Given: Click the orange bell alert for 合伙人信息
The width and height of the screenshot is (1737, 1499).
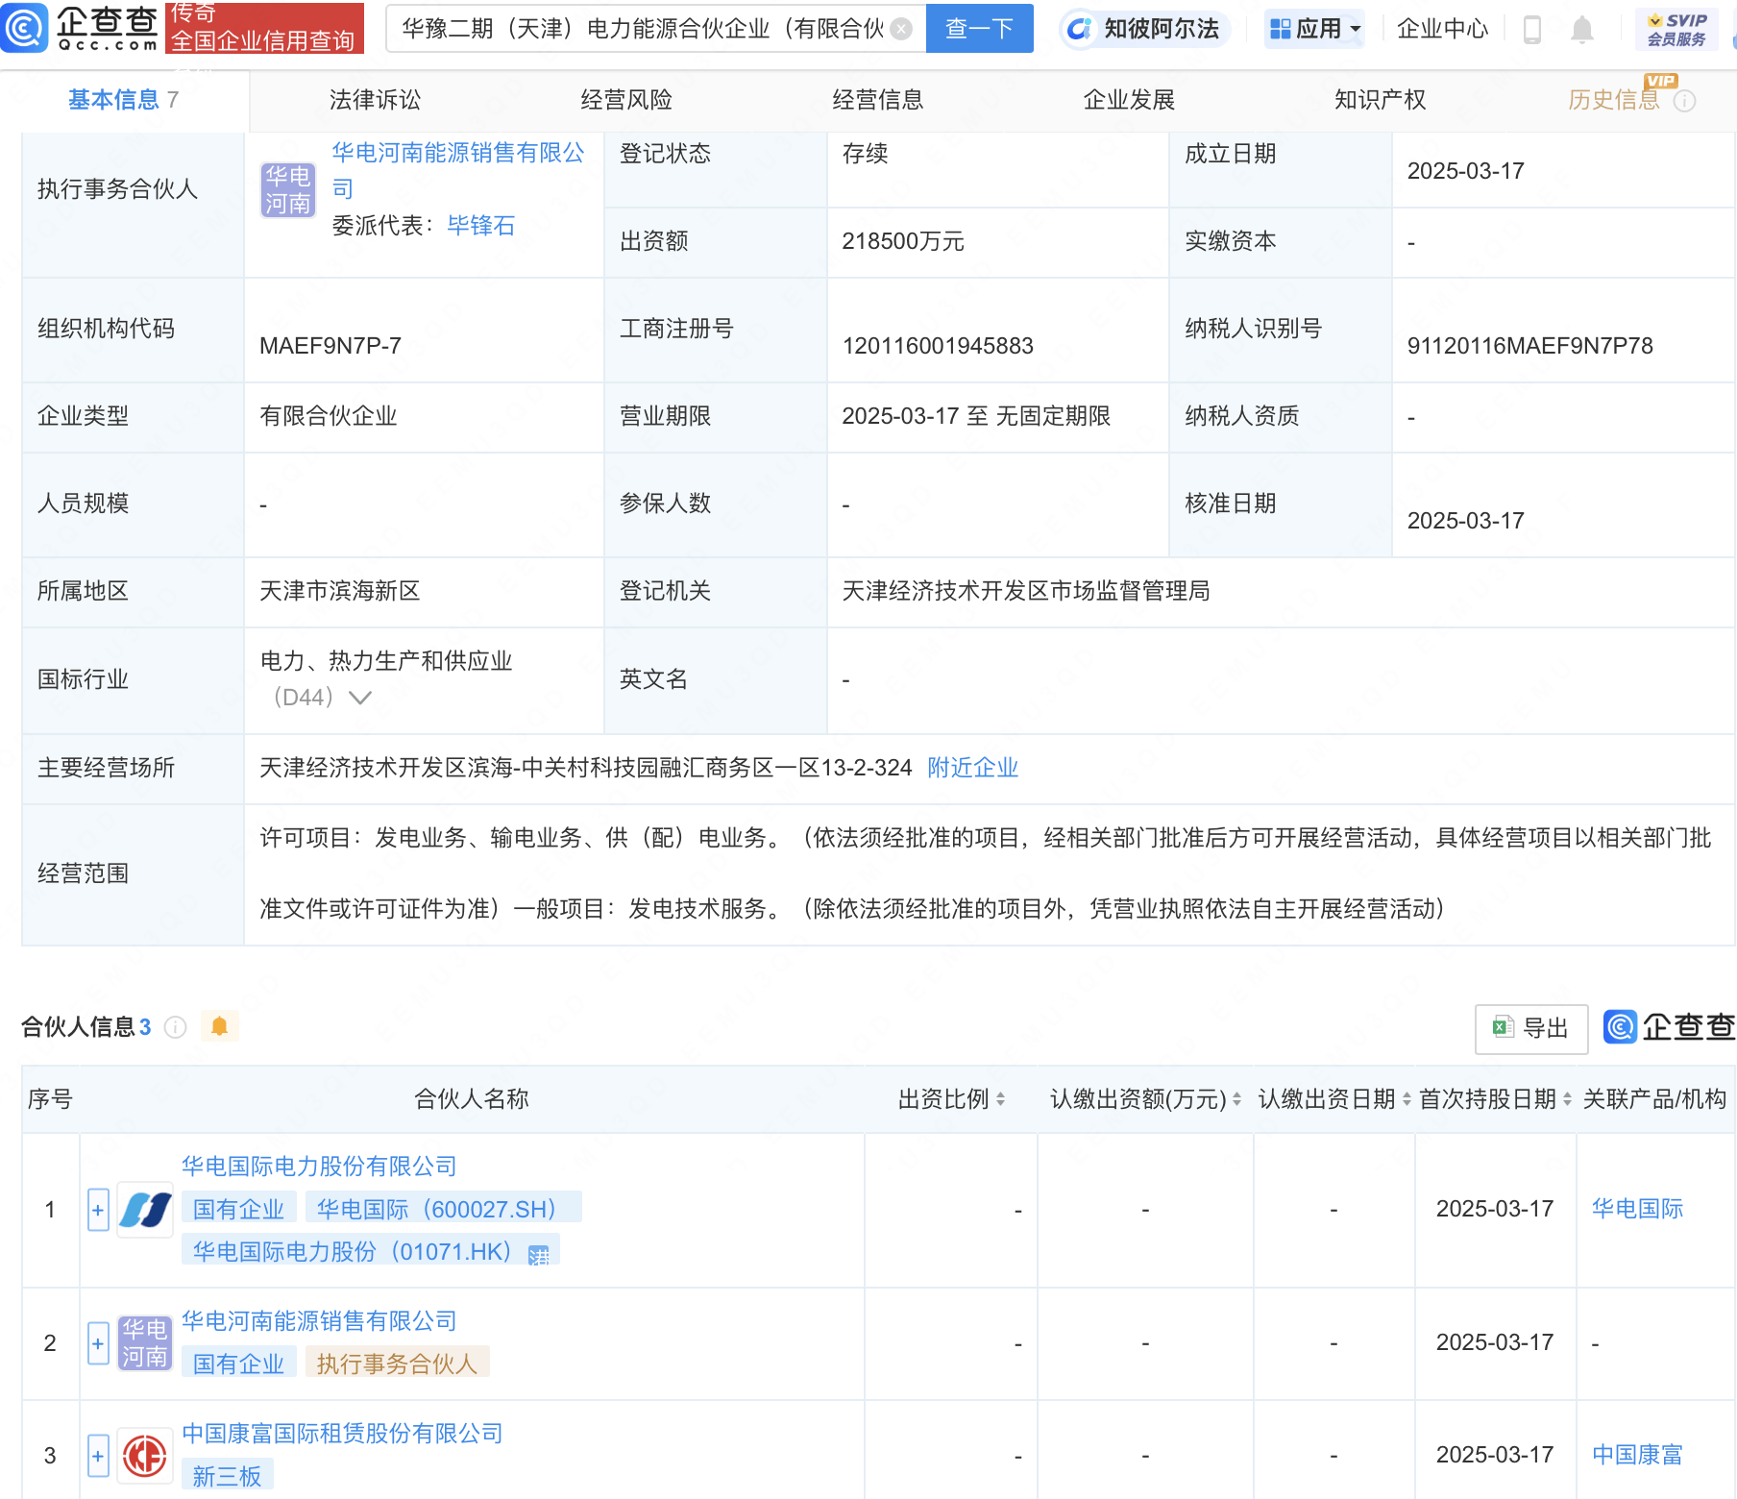Looking at the screenshot, I should (219, 1026).
